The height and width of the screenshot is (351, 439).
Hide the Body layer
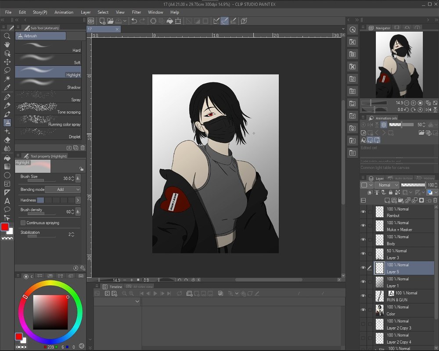pos(363,240)
